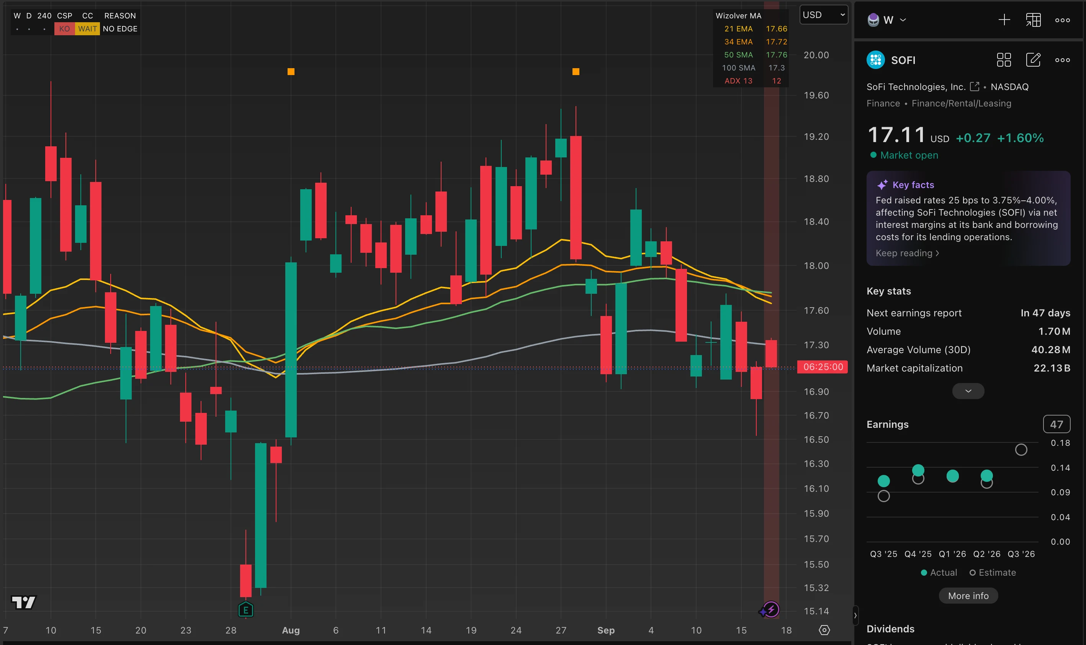This screenshot has height=645, width=1086.
Task: Collapse the right side panel arrow
Action: pyautogui.click(x=855, y=616)
